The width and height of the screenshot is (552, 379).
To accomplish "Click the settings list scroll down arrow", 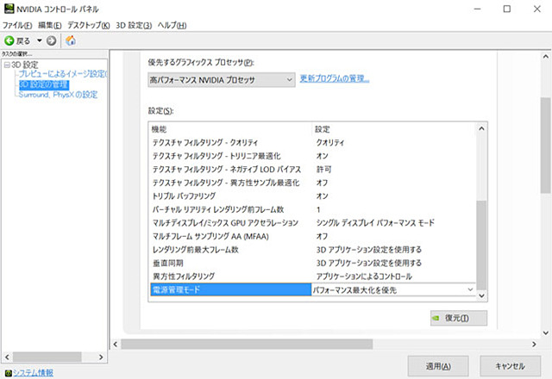I will (x=481, y=295).
